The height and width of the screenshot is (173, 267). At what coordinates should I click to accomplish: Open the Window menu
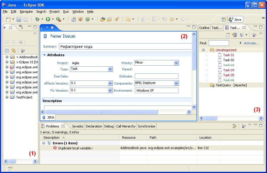tap(78, 12)
